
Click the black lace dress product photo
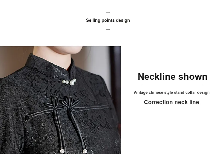60,100
